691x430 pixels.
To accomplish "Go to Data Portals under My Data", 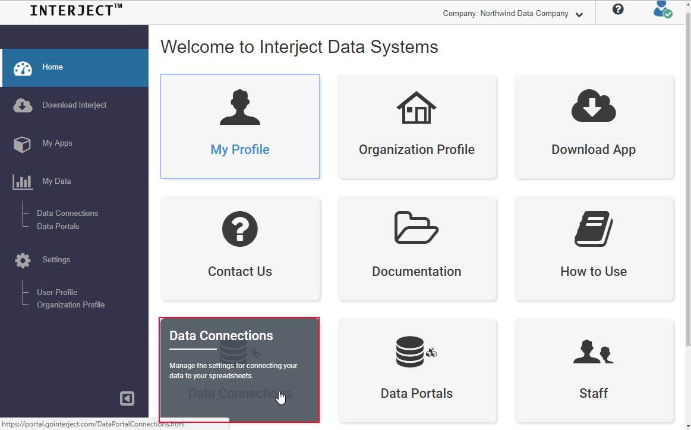I will pyautogui.click(x=58, y=226).
